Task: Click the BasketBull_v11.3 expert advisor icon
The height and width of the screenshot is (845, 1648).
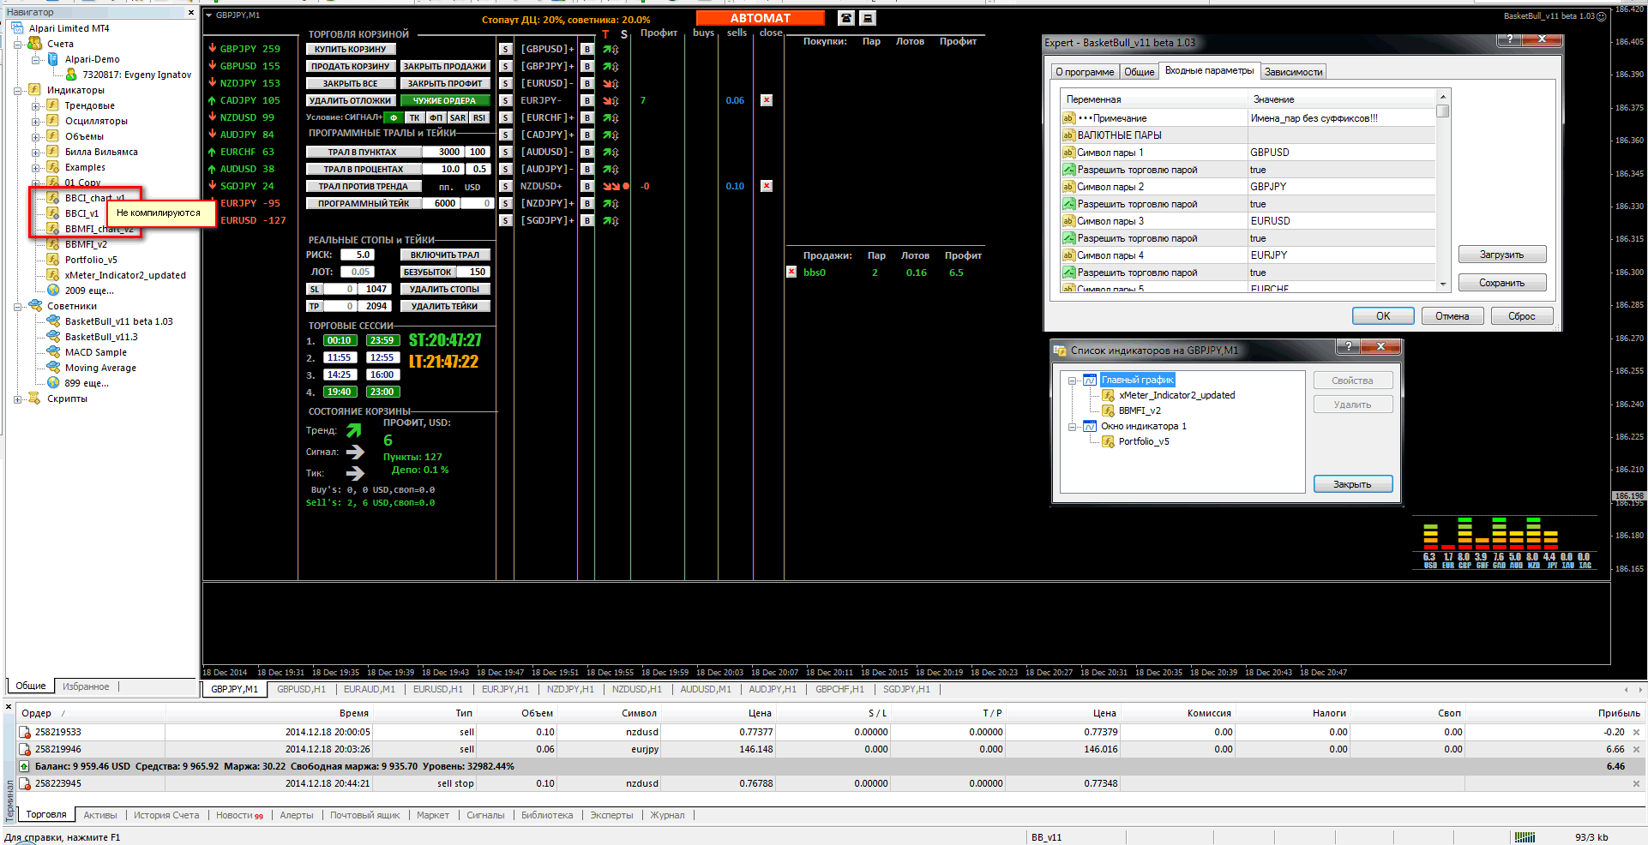Action: pyautogui.click(x=53, y=337)
